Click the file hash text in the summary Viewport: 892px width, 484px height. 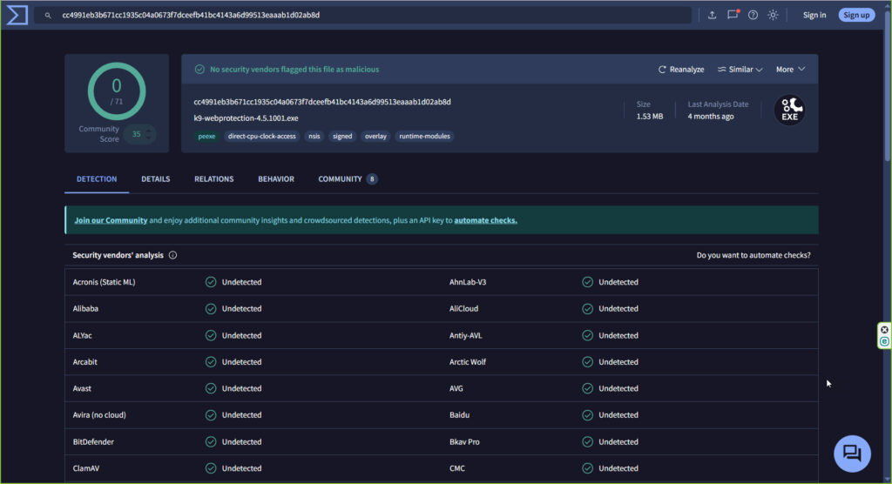coord(322,103)
